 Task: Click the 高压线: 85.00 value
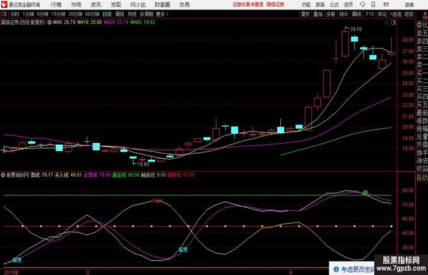coord(126,175)
